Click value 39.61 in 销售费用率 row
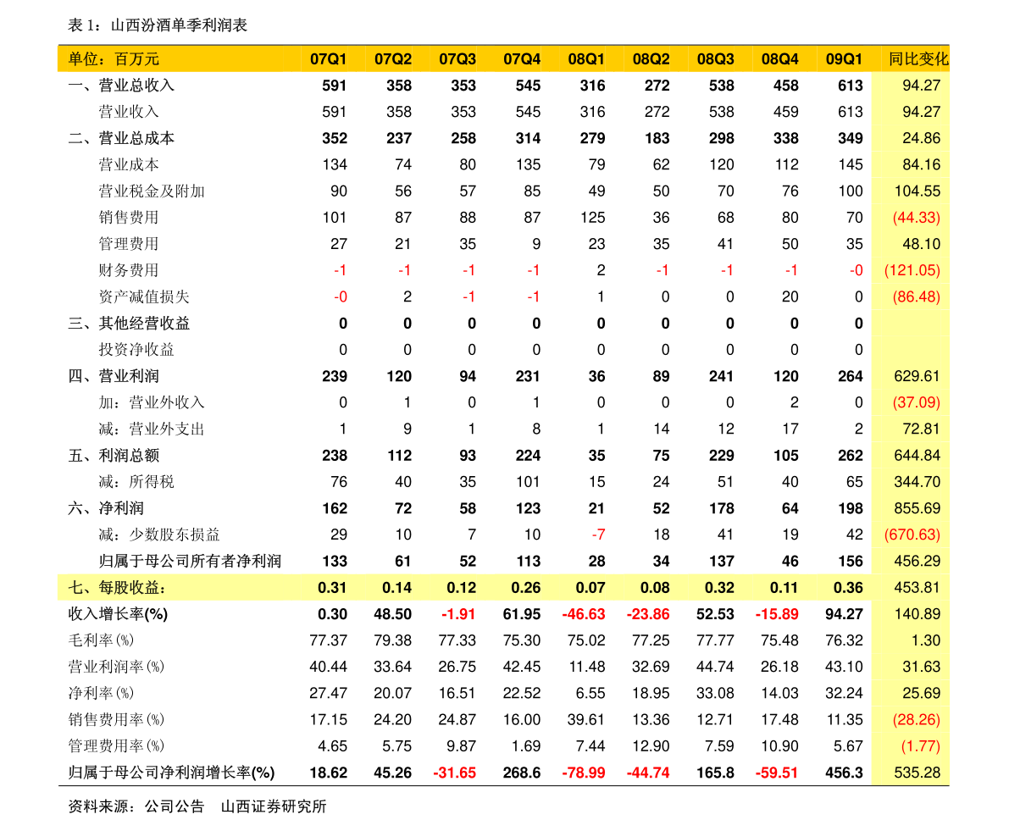This screenshot has width=1009, height=831. [586, 720]
